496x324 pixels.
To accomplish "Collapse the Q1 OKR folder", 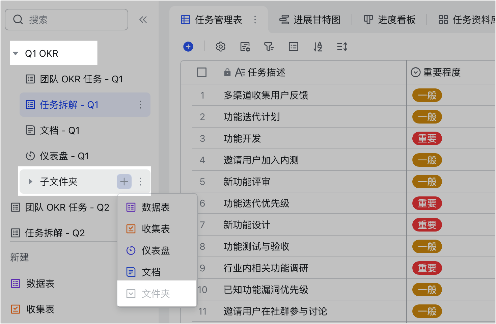I will pyautogui.click(x=16, y=53).
